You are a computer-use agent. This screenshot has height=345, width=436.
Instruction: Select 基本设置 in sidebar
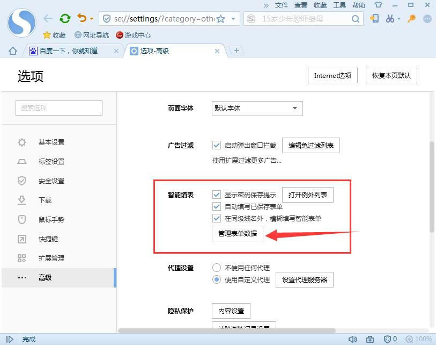click(59, 142)
